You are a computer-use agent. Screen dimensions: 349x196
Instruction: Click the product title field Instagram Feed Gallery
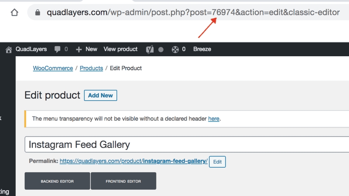(x=186, y=144)
